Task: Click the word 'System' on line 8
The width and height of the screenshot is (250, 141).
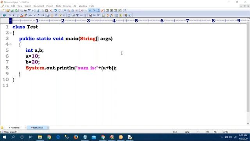Action: [x=35, y=68]
